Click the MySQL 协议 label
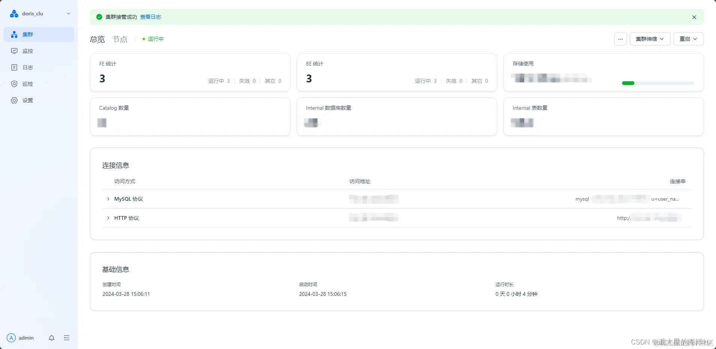 coord(128,199)
